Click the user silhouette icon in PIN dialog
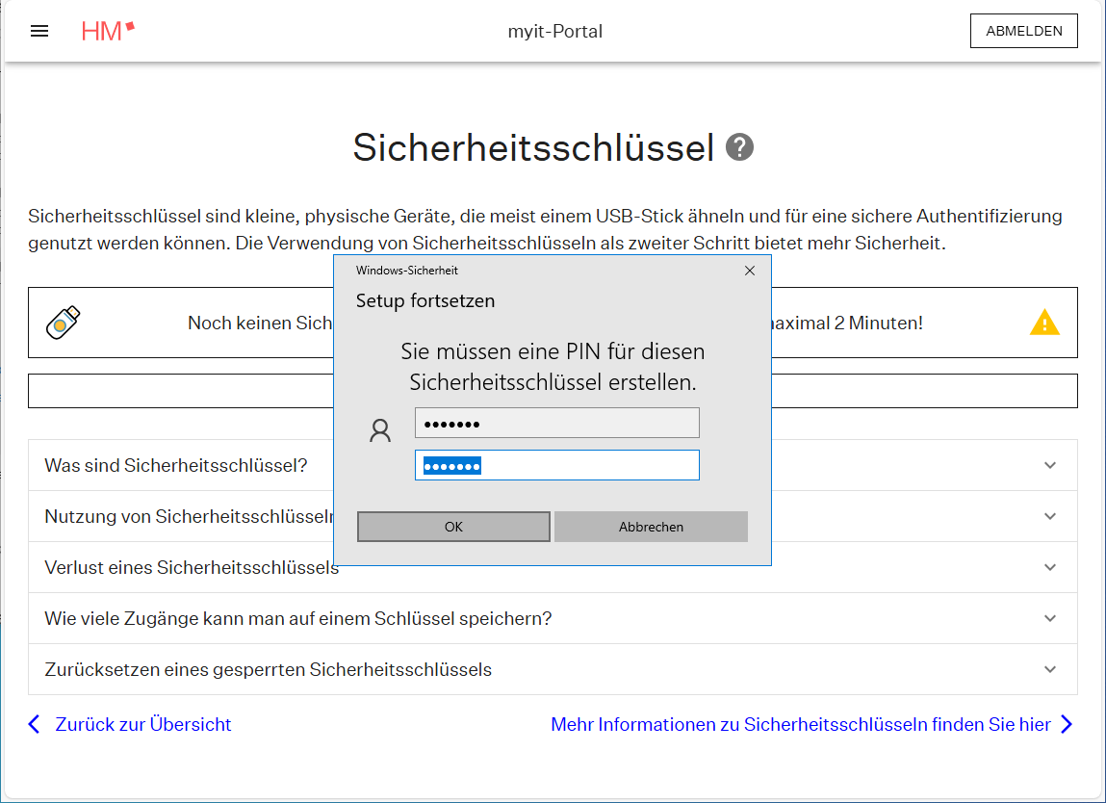Image resolution: width=1106 pixels, height=803 pixels. tap(380, 430)
